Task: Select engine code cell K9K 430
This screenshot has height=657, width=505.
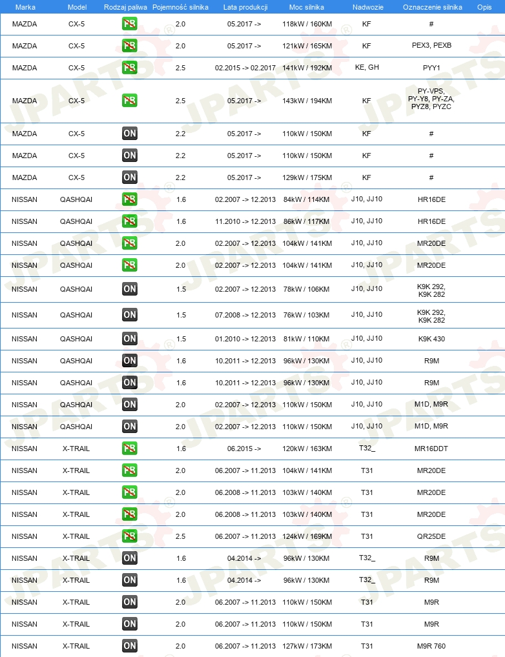Action: pyautogui.click(x=431, y=339)
